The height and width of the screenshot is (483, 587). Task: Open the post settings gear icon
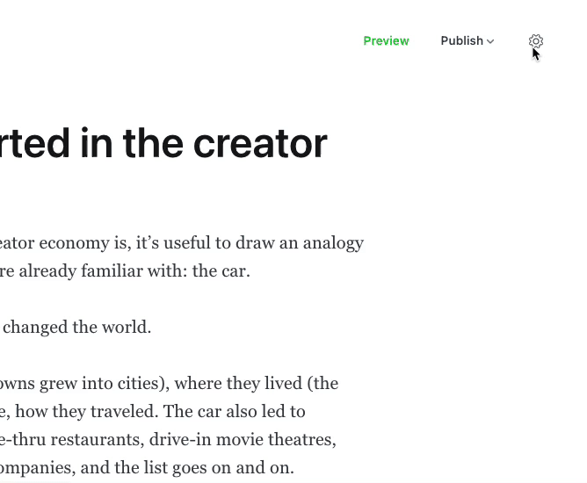click(536, 40)
